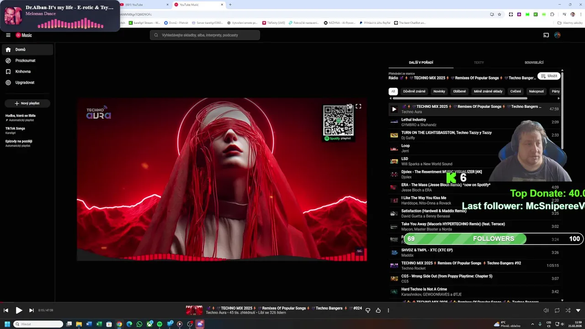
Task: Click the cast to device icon
Action: tap(546, 35)
